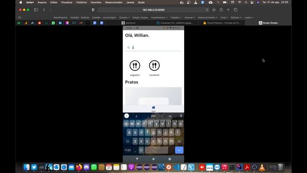Click the Safari address bar
The height and width of the screenshot is (173, 307).
click(x=153, y=10)
